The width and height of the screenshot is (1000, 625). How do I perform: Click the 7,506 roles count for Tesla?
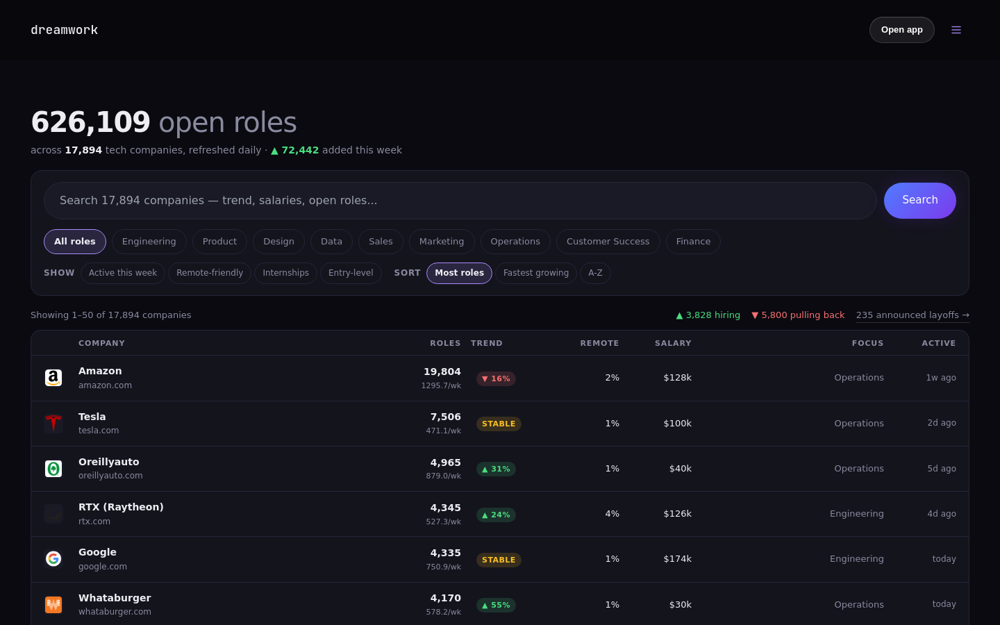click(445, 417)
